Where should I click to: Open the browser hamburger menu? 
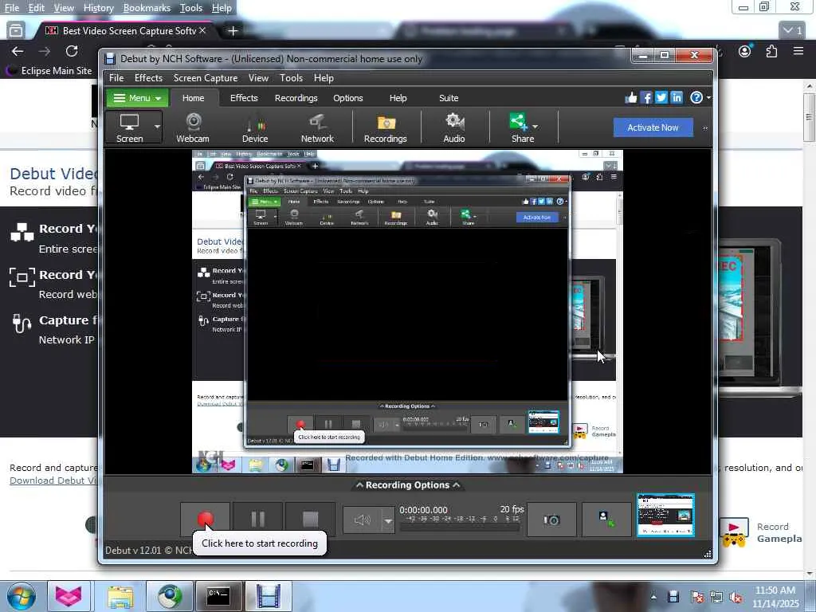798,50
